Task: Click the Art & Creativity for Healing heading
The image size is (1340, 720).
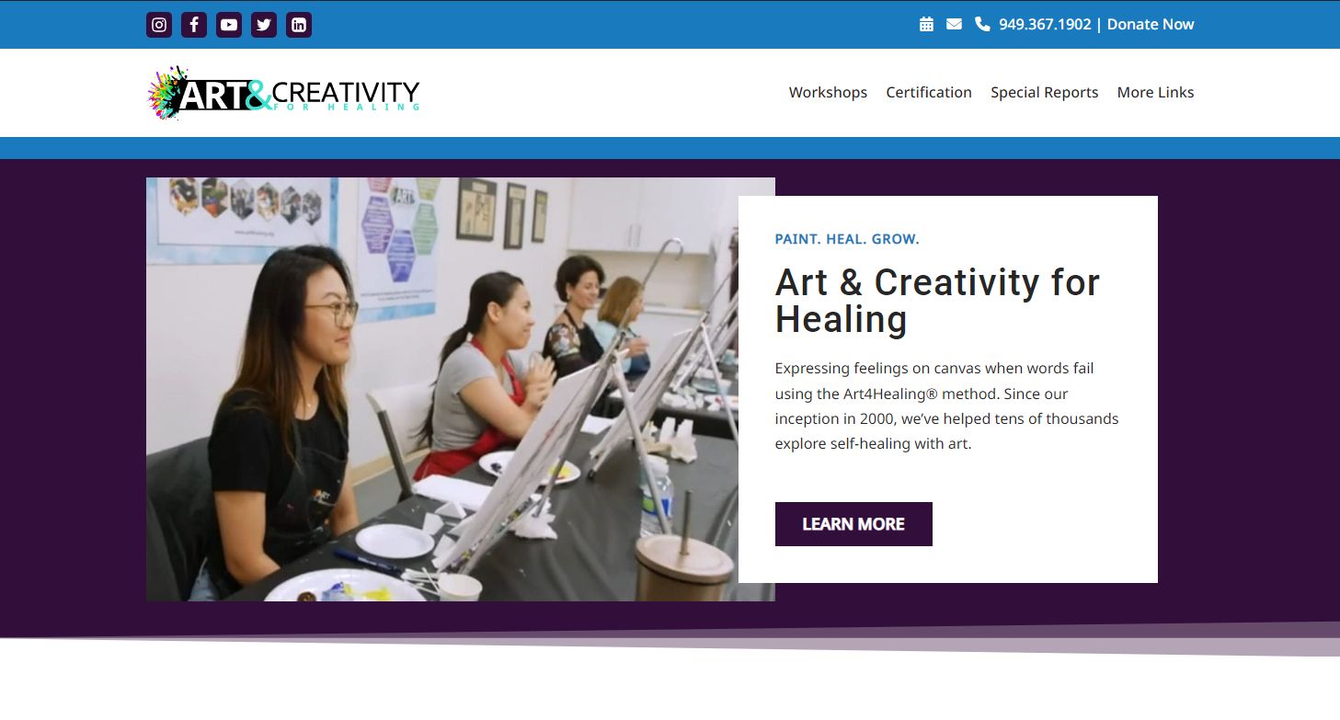Action: pos(937,301)
